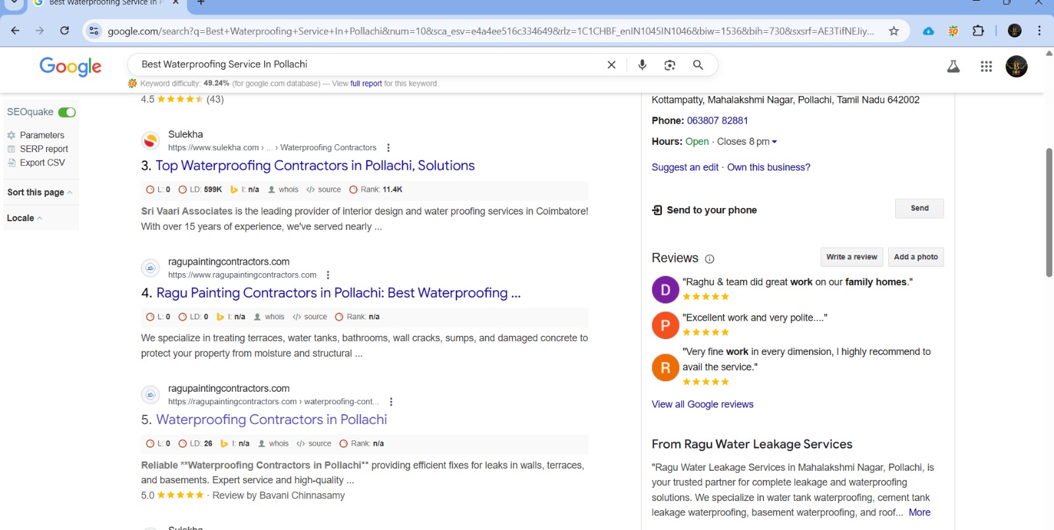1054x530 pixels.
Task: Select Export CSV in SEOquake panel
Action: pyautogui.click(x=42, y=163)
